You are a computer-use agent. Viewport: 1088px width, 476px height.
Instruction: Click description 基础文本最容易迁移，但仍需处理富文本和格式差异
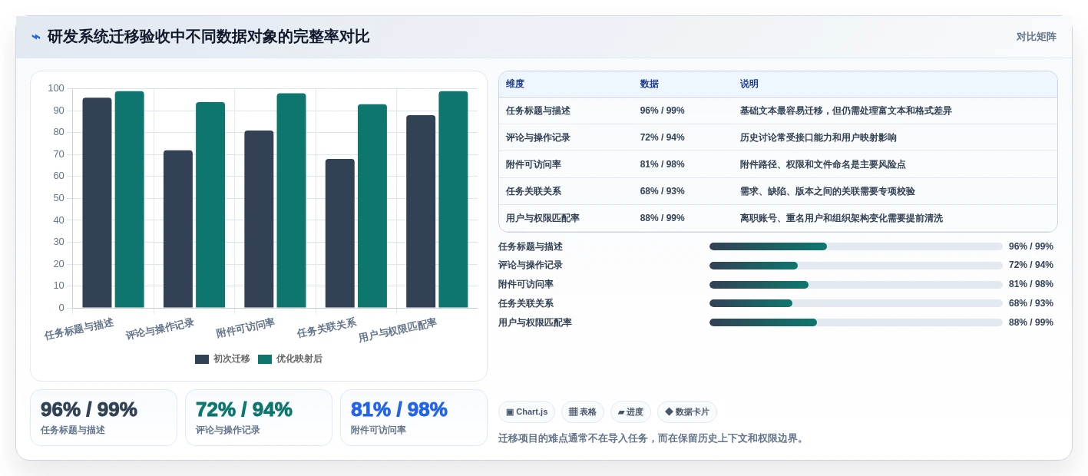[846, 111]
